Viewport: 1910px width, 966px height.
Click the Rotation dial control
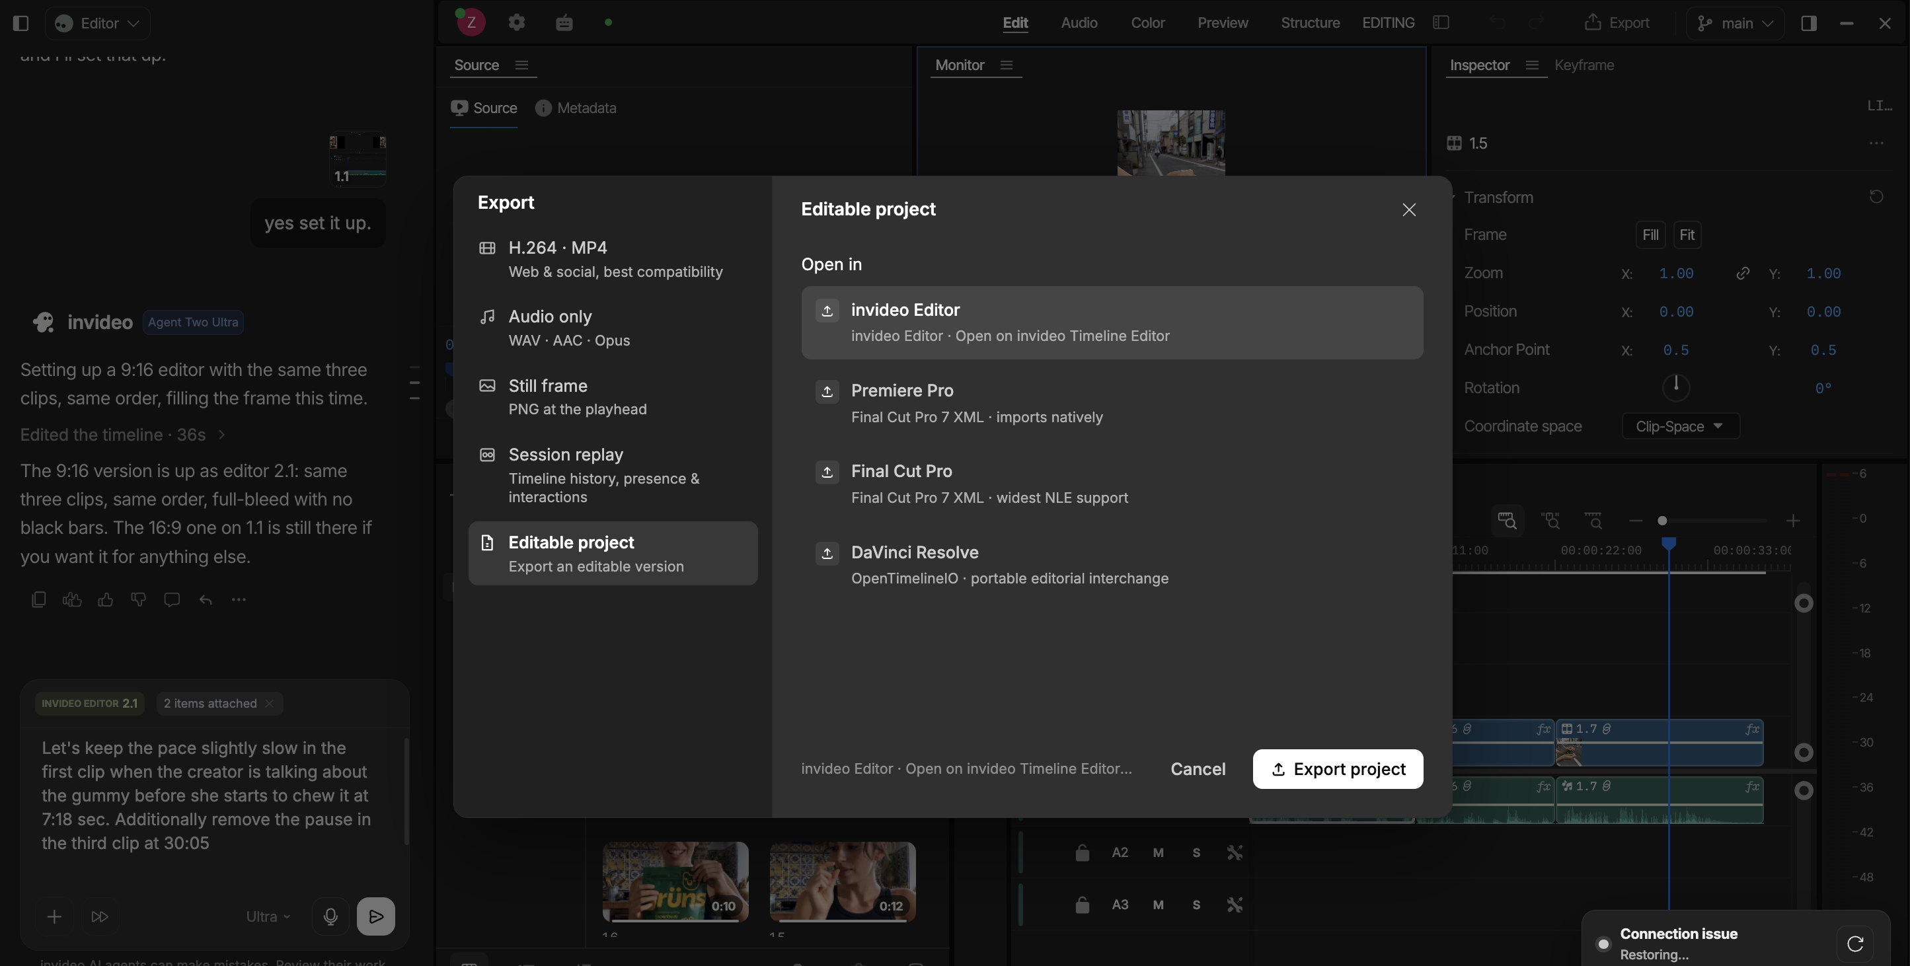pos(1675,388)
